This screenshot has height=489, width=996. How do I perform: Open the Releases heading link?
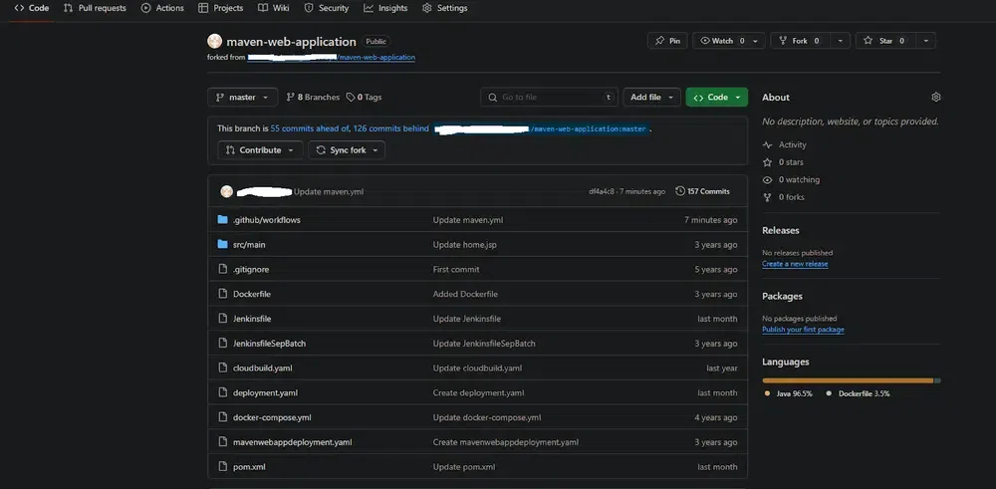781,230
